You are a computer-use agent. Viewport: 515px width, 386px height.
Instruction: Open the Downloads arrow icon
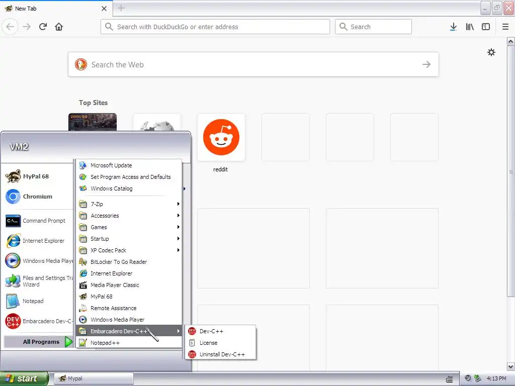453,27
